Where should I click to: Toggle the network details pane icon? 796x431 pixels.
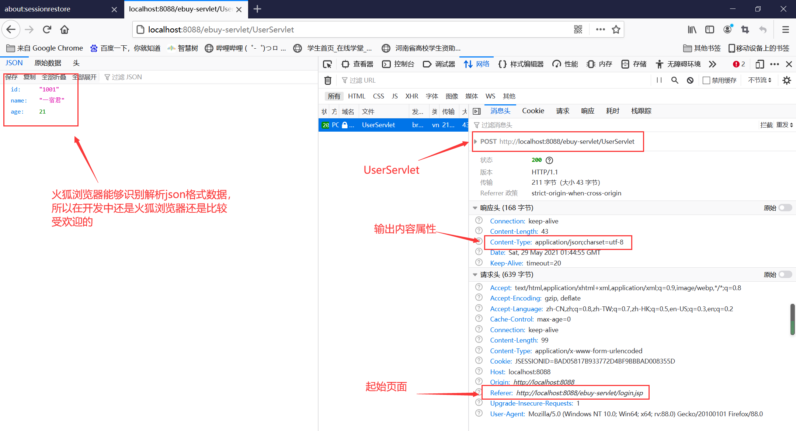click(477, 111)
